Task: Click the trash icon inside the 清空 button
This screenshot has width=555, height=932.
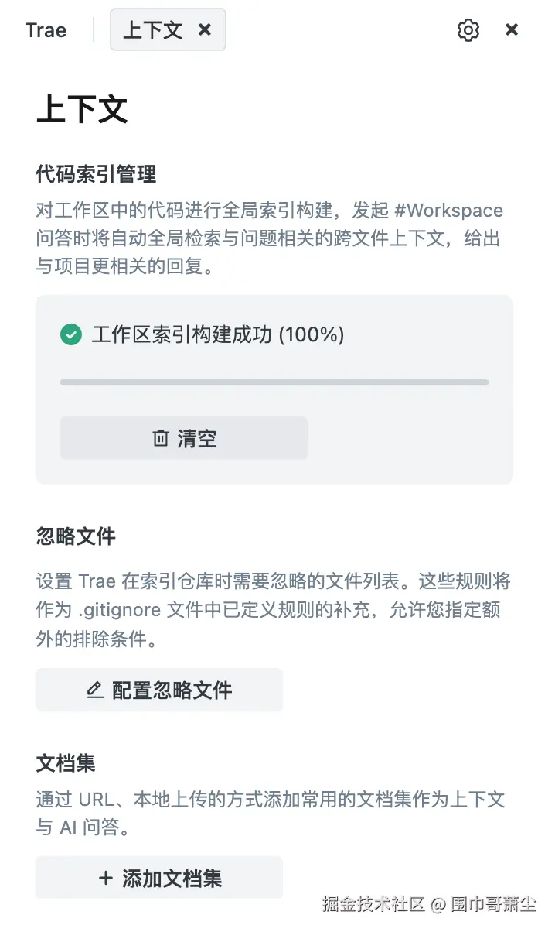Action: pos(160,437)
